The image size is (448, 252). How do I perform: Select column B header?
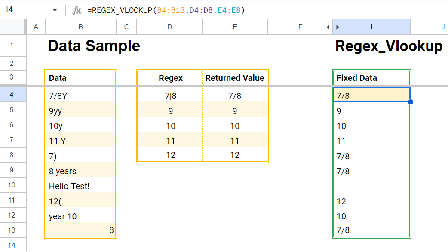click(x=80, y=26)
